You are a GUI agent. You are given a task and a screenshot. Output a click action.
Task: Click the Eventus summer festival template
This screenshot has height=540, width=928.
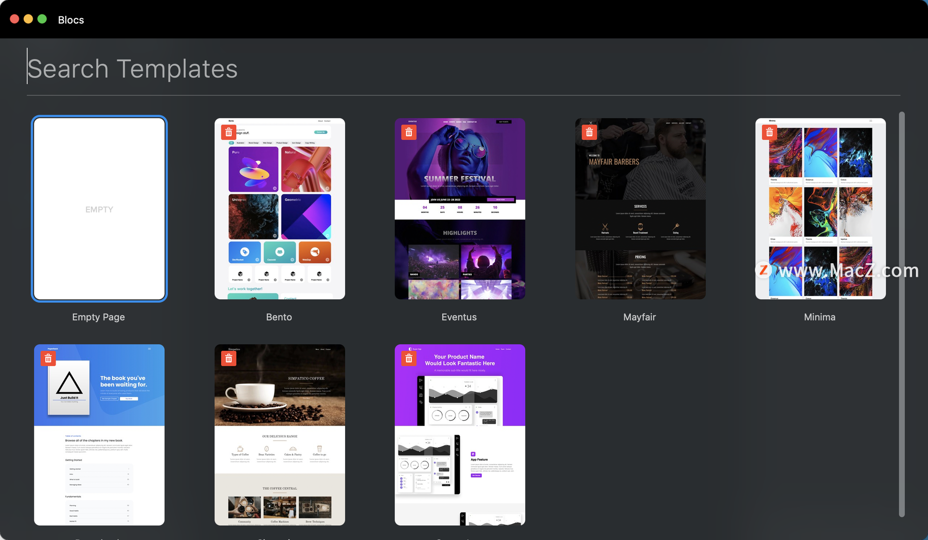click(459, 208)
